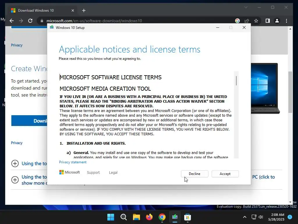This screenshot has width=298, height=224.
Task: Open lower Privacy link on webpage
Action: pos(17,143)
